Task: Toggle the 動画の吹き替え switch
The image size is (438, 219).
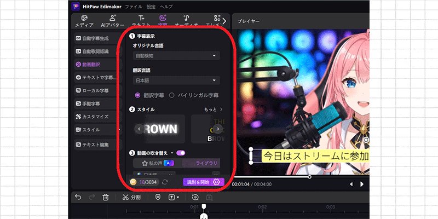Action: point(181,153)
